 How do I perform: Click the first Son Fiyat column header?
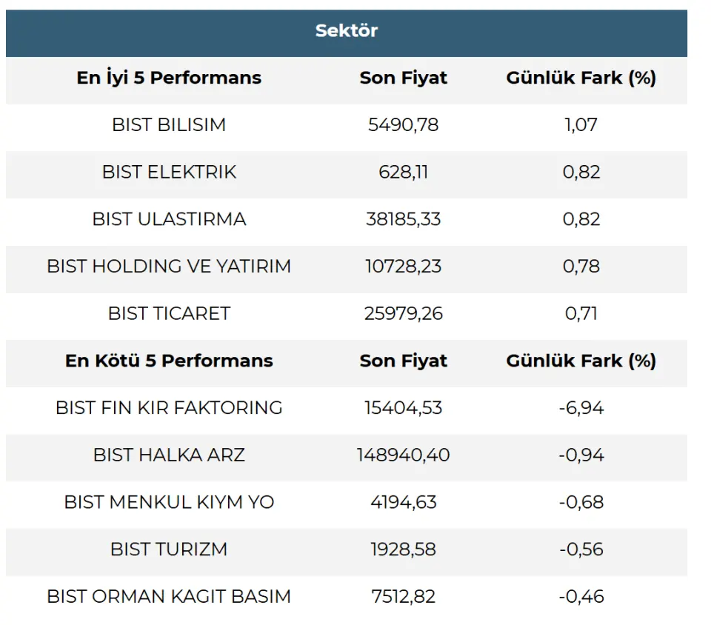(404, 78)
